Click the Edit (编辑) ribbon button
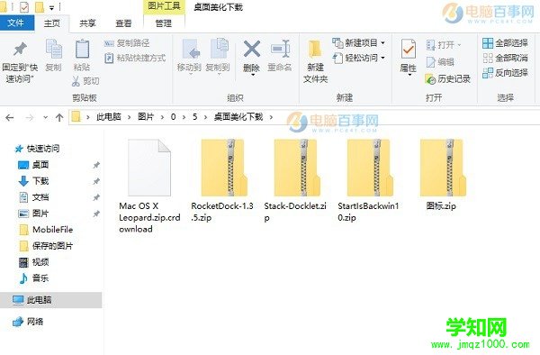Screen dimensions: 540x355 [x=440, y=62]
